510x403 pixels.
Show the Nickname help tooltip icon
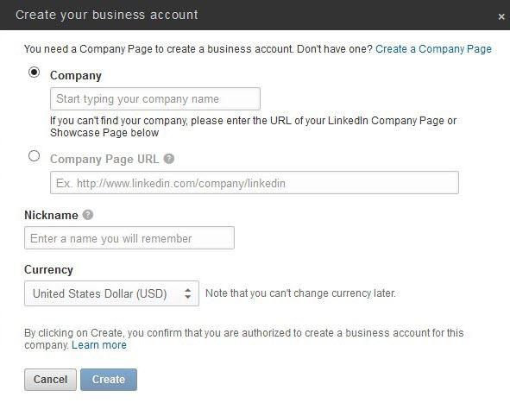tap(88, 215)
